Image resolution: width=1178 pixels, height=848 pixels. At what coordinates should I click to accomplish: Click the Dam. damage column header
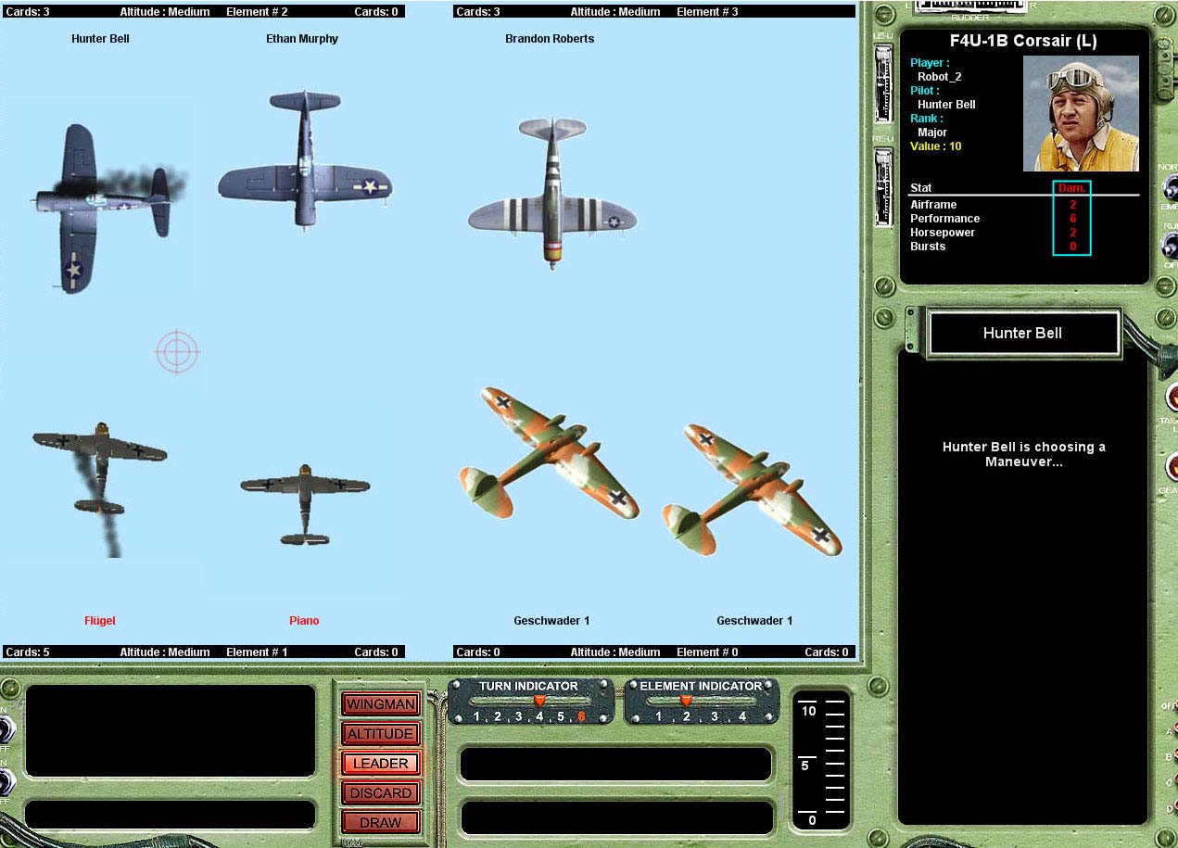[x=1071, y=188]
